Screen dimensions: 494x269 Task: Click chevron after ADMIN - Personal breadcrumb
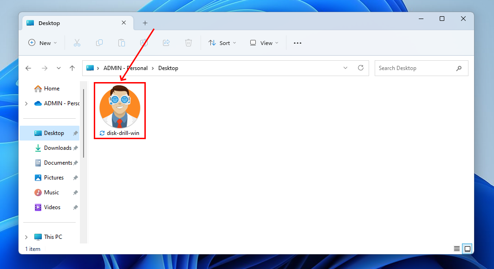point(153,68)
